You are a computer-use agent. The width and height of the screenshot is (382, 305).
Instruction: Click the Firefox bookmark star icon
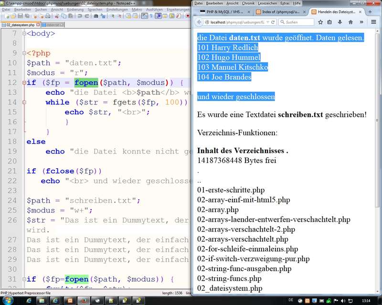[320, 22]
